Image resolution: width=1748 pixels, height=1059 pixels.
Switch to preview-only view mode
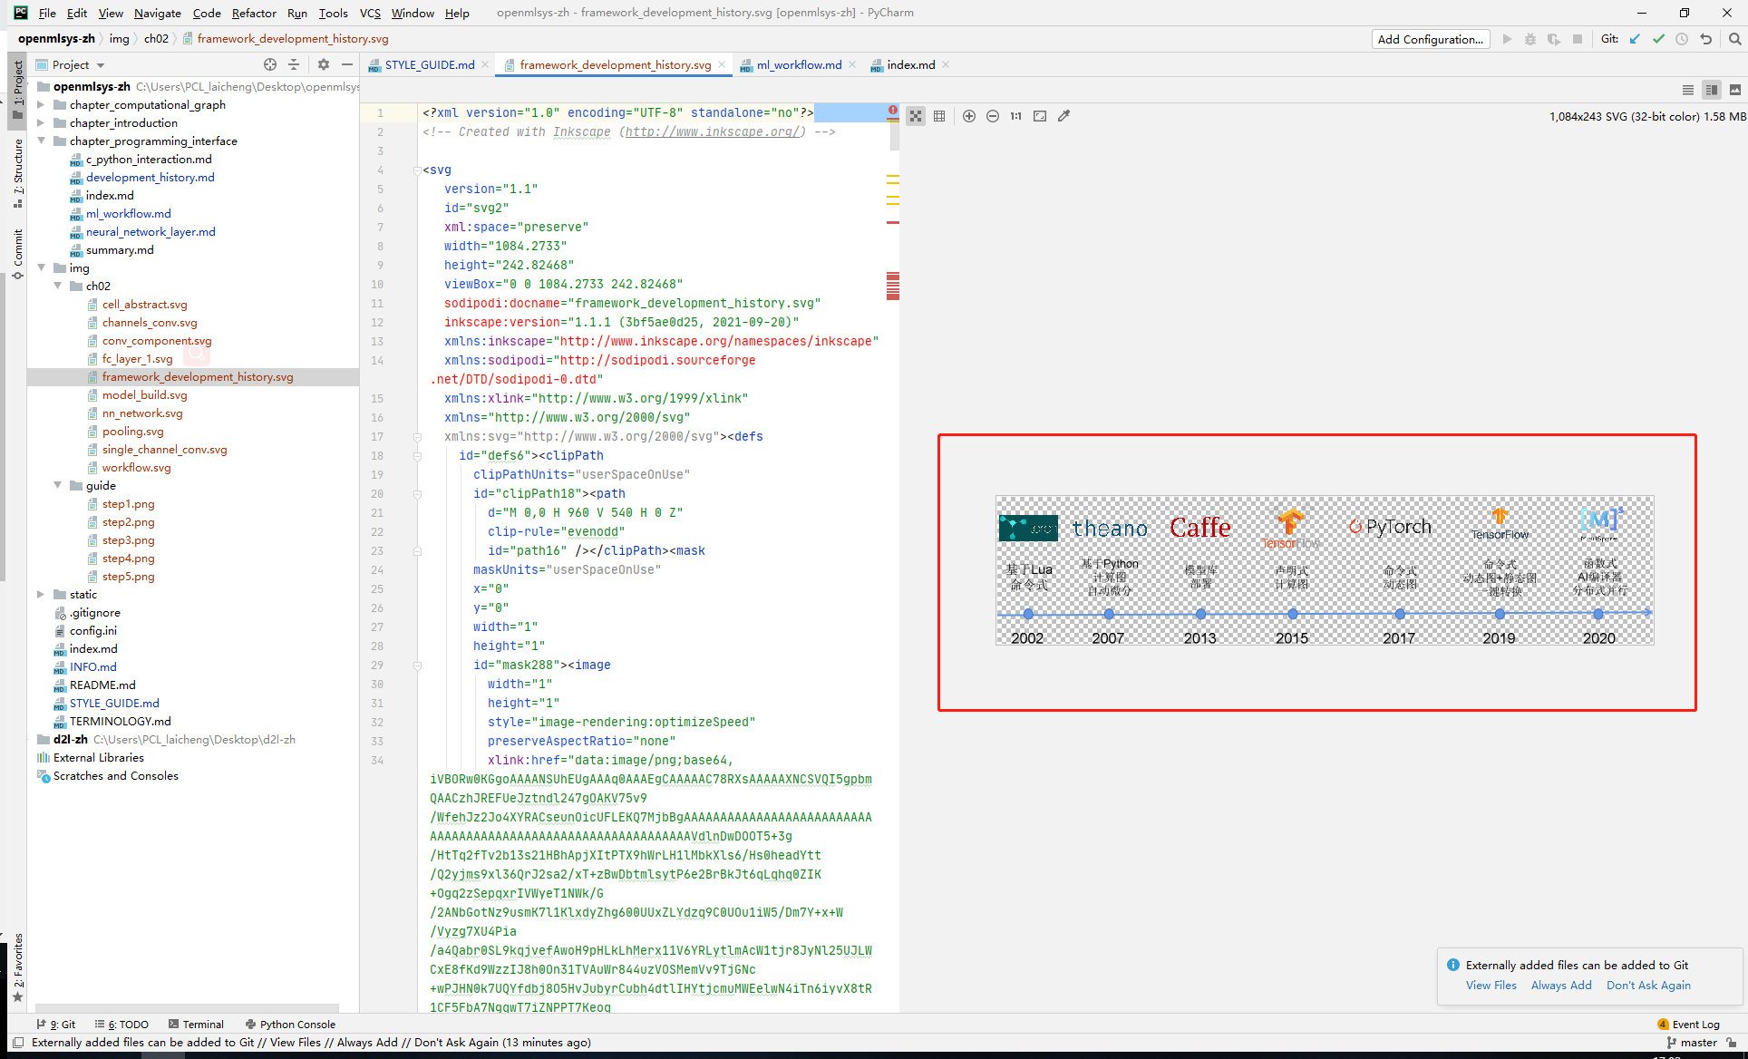click(x=1735, y=90)
